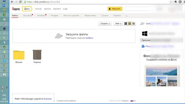Viewport: 185px width, 104px height.
Task: Open the seaside town photo thumbnail
Action: pyautogui.click(x=151, y=81)
